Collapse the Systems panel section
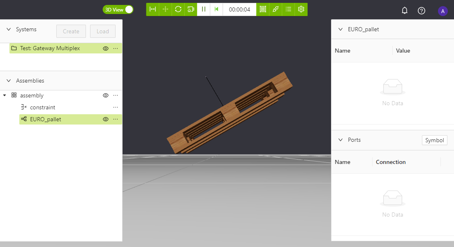This screenshot has width=454, height=247. tap(8, 30)
